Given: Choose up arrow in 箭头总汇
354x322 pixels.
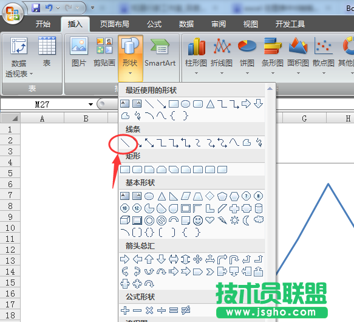Looking at the screenshot, I should (149, 259).
